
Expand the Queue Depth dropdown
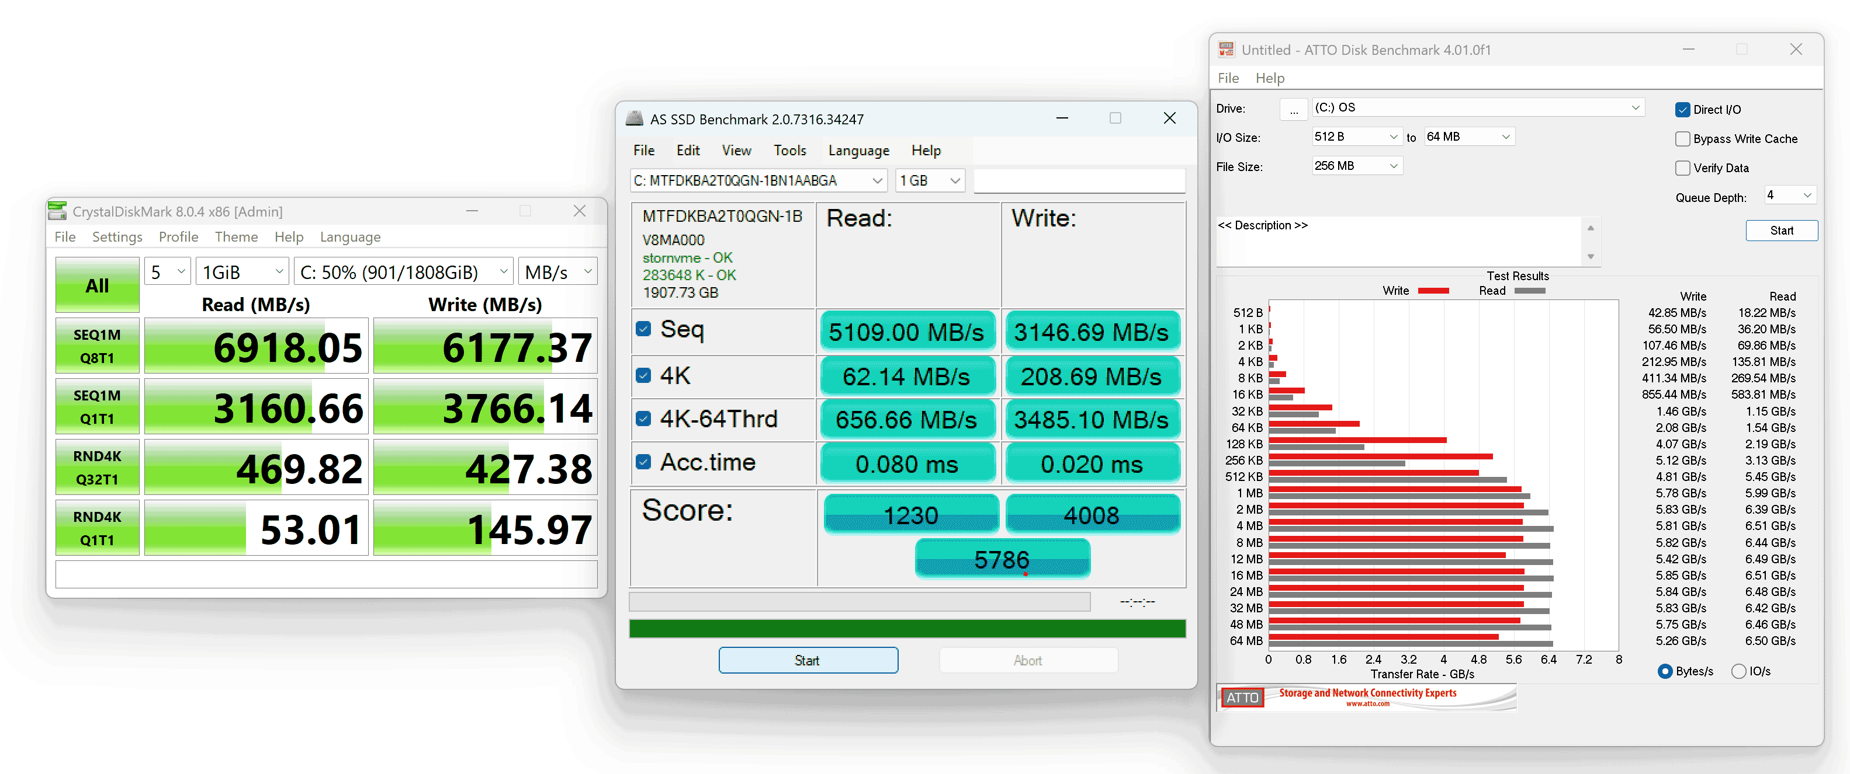tap(1791, 195)
